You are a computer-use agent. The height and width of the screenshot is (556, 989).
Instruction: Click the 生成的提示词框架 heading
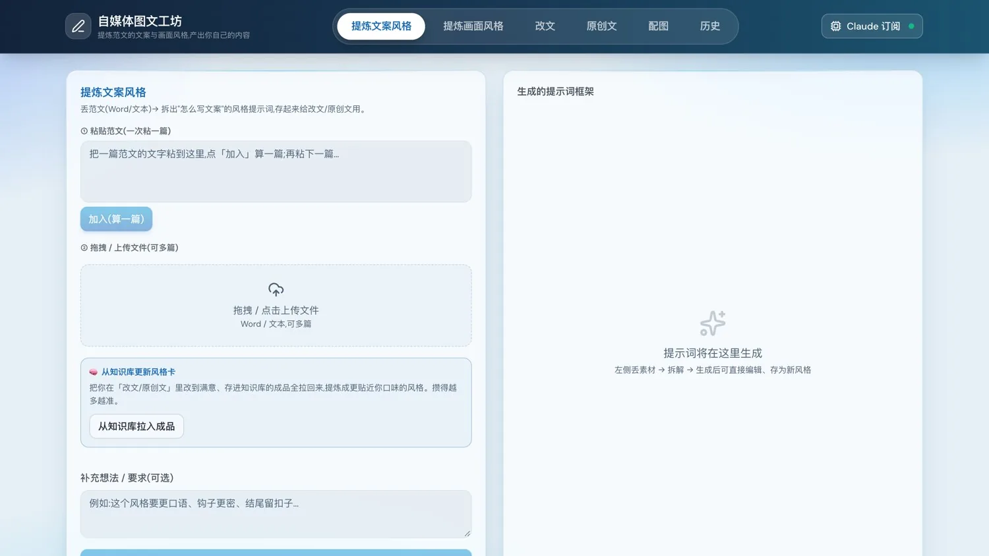(x=555, y=92)
